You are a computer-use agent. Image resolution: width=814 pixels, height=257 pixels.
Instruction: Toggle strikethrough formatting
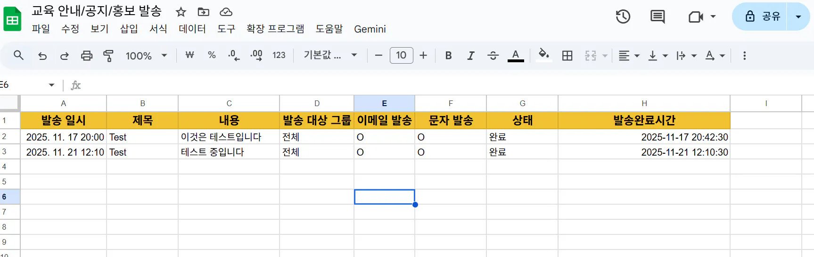point(493,56)
